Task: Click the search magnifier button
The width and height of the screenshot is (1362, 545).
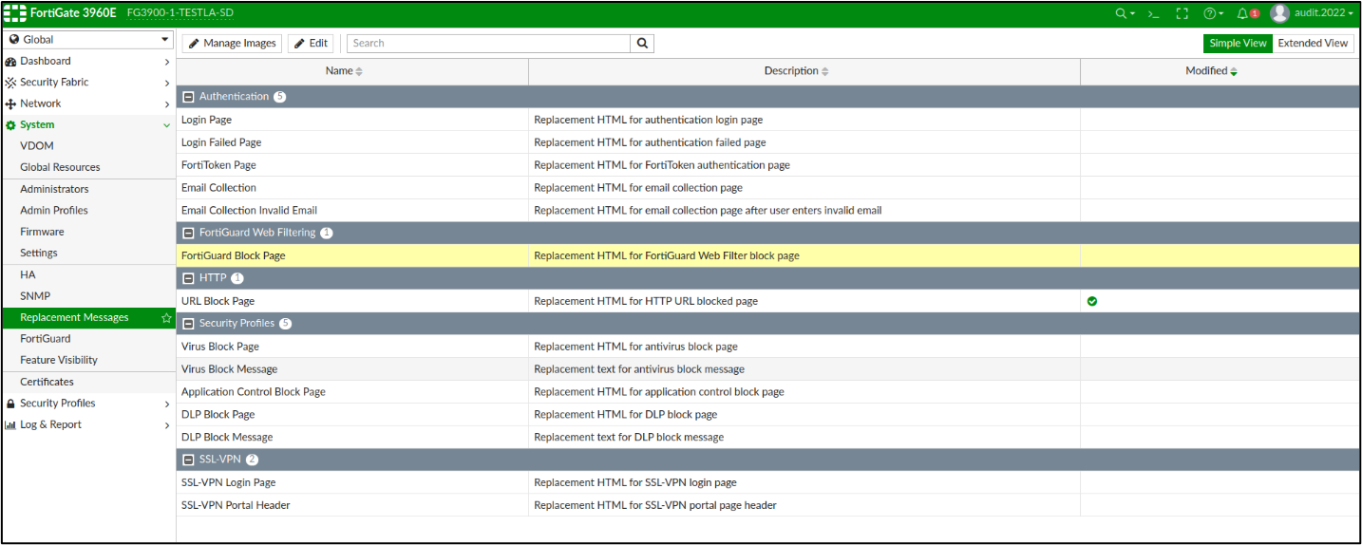Action: click(642, 43)
